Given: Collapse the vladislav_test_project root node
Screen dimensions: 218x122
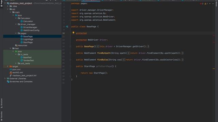Looking at the screenshot, I should pos(5,3).
